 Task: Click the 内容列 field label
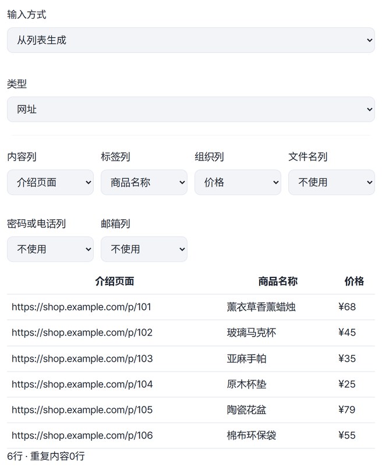click(x=22, y=157)
